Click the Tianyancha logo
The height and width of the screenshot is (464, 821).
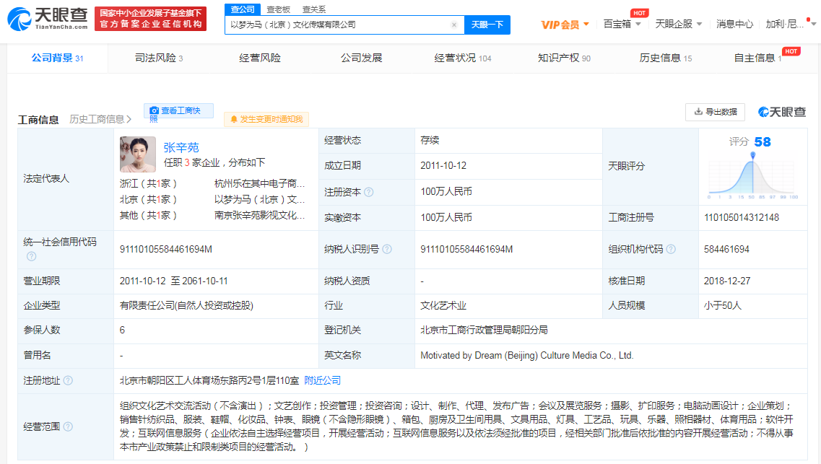pyautogui.click(x=47, y=19)
